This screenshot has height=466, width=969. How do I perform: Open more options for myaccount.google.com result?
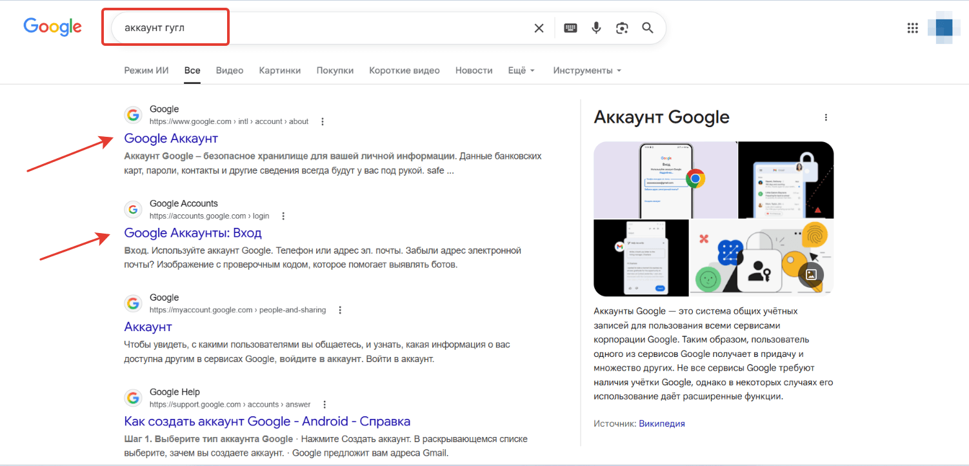(340, 310)
